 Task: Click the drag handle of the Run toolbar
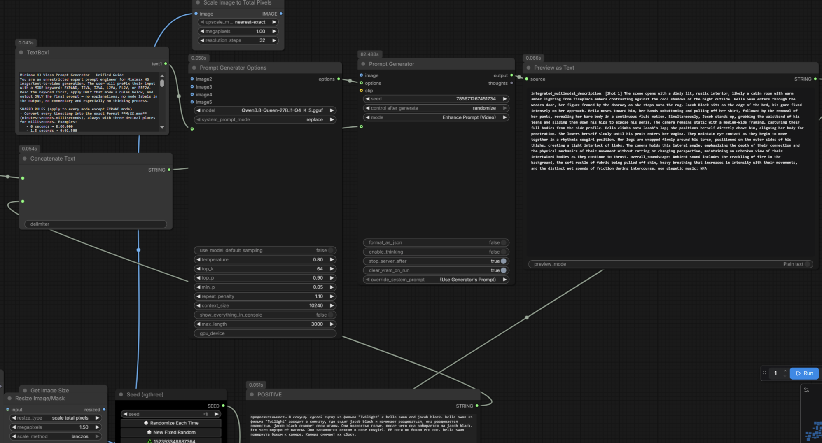[764, 373]
